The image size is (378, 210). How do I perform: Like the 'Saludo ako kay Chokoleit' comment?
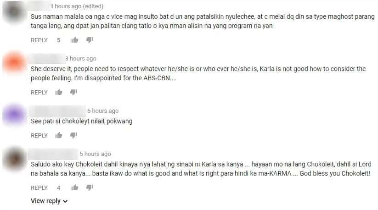coord(75,188)
